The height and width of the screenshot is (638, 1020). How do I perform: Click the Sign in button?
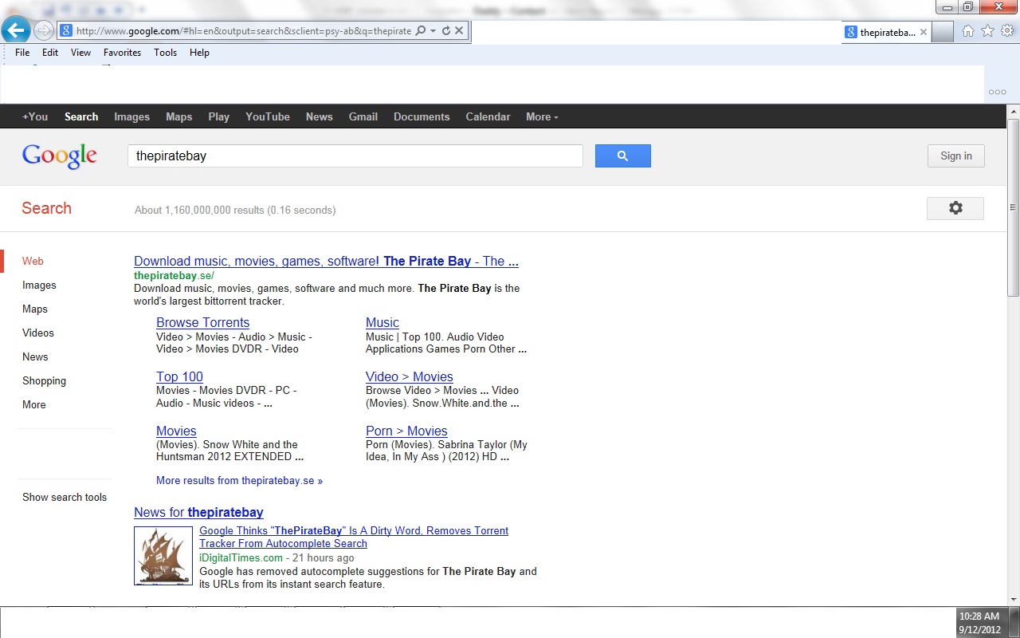point(956,156)
